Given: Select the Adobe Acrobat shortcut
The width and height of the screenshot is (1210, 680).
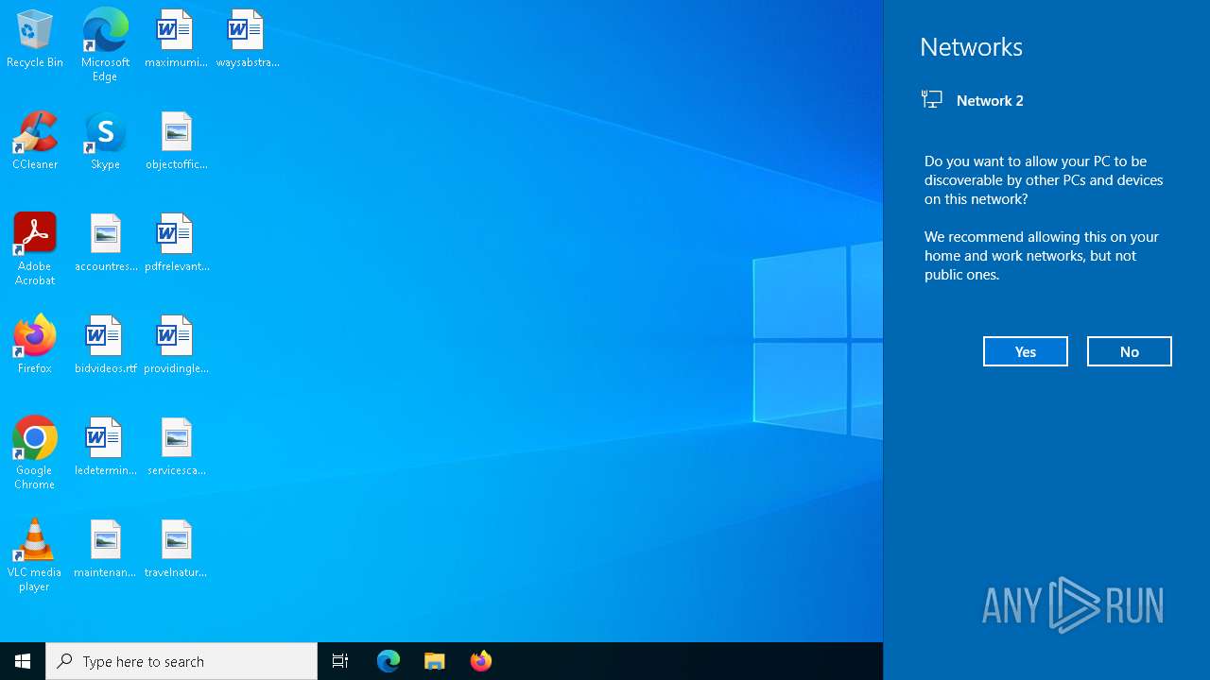Looking at the screenshot, I should 35,249.
